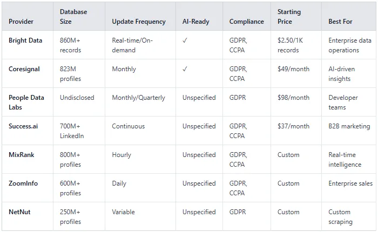Click the People Data Labs cell
The width and height of the screenshot is (378, 232).
26,103
